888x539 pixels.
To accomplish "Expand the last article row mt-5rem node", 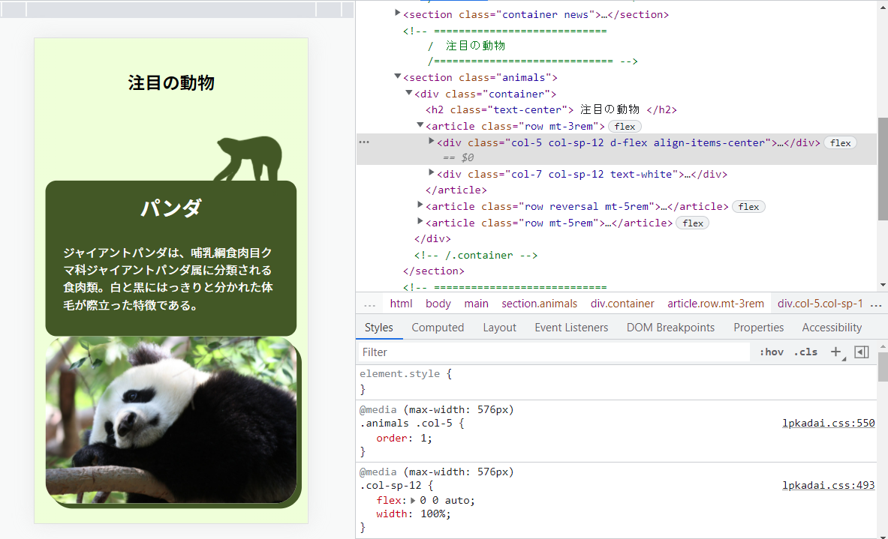I will point(420,221).
